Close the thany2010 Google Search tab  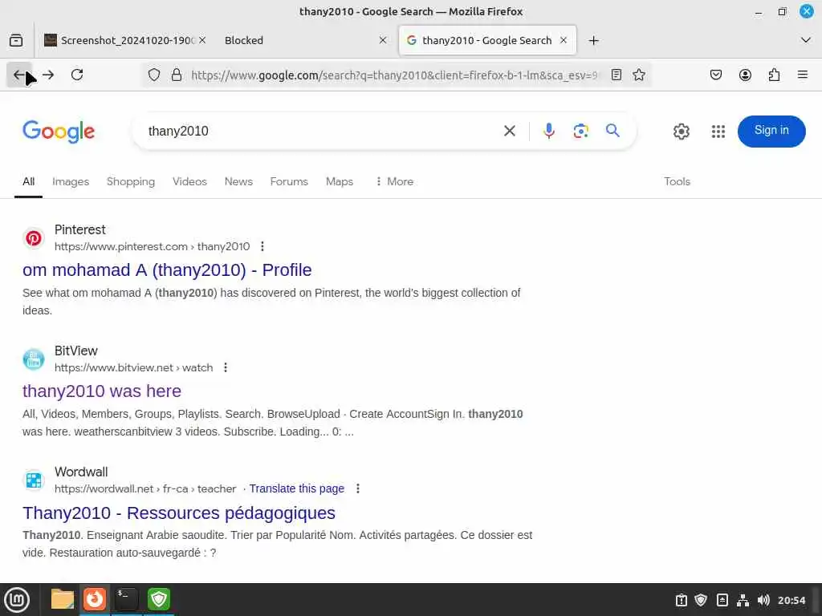[x=564, y=40]
